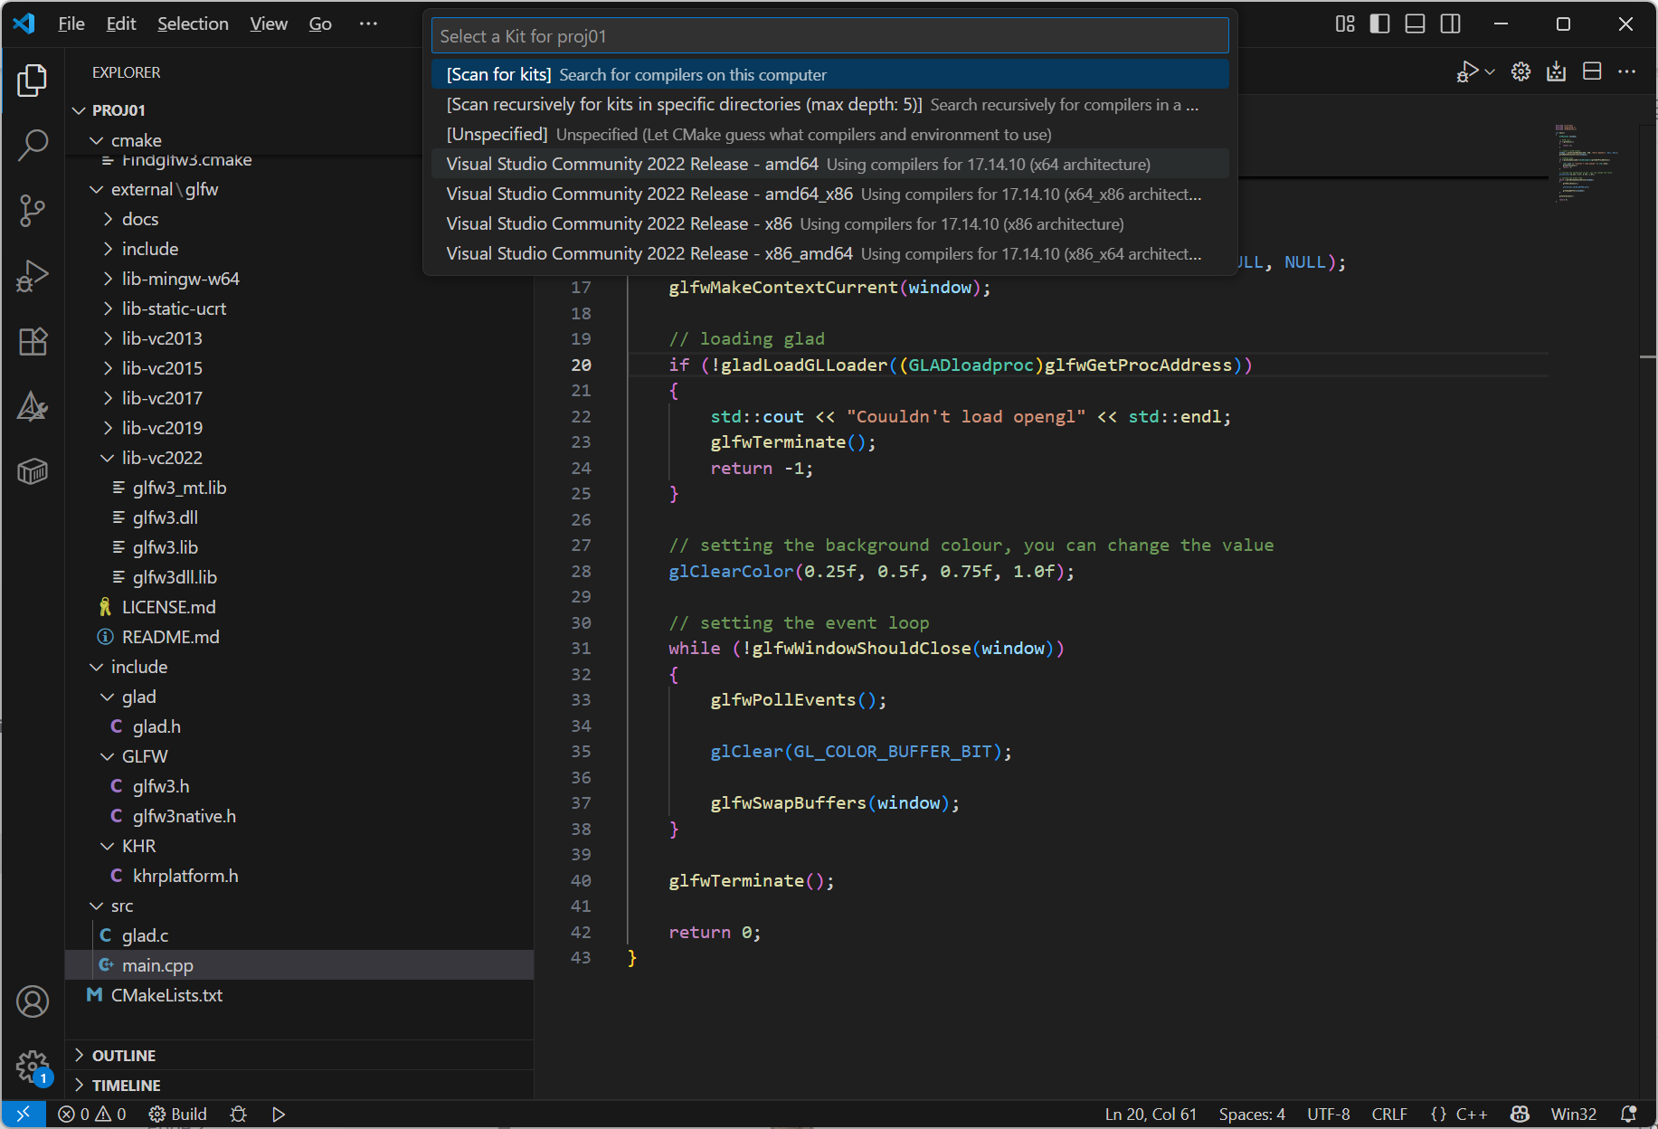Image resolution: width=1658 pixels, height=1129 pixels.
Task: Click the Manage gear icon
Action: click(33, 1067)
